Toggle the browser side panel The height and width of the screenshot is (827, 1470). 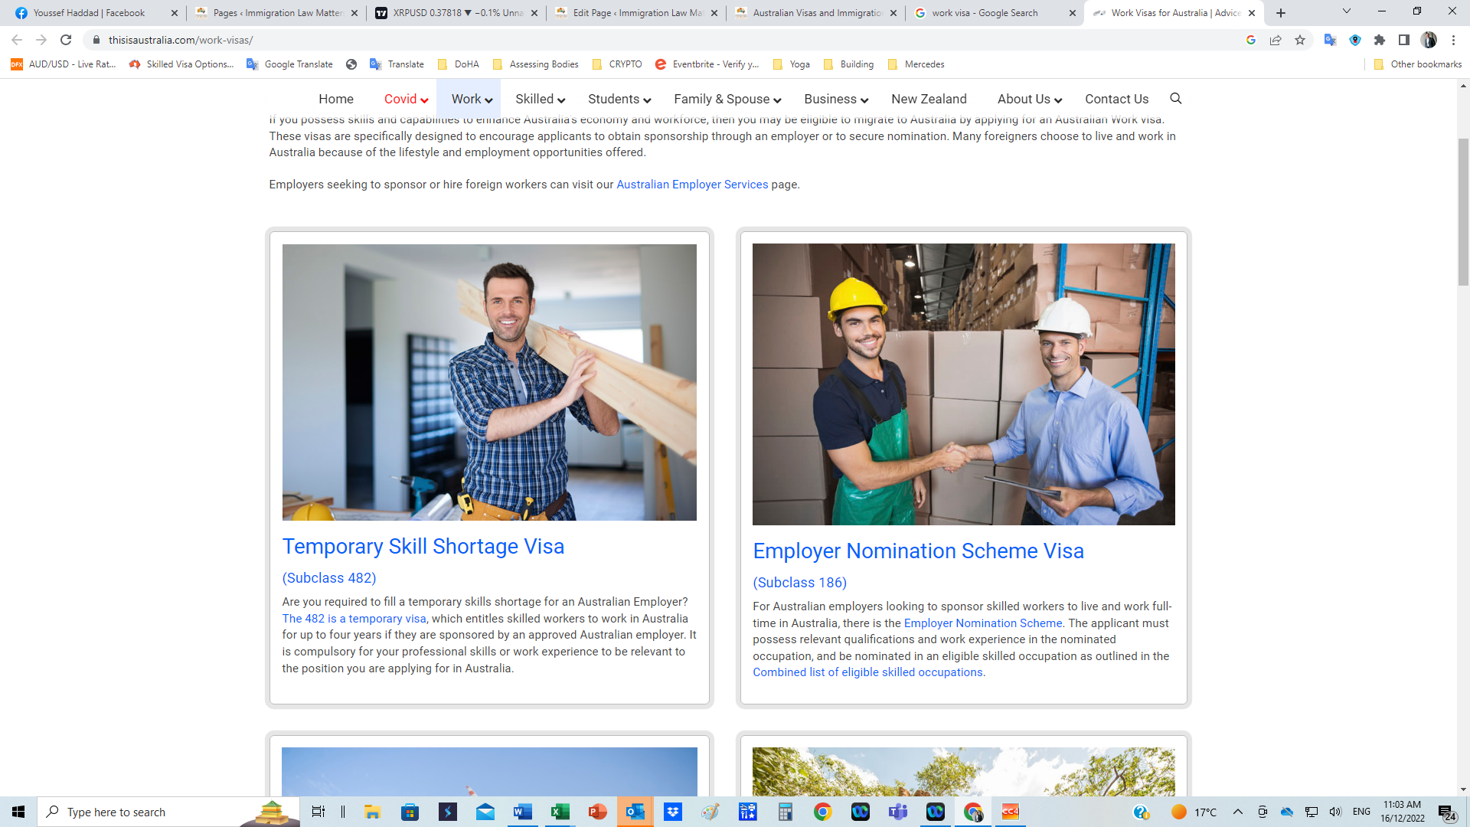point(1404,40)
